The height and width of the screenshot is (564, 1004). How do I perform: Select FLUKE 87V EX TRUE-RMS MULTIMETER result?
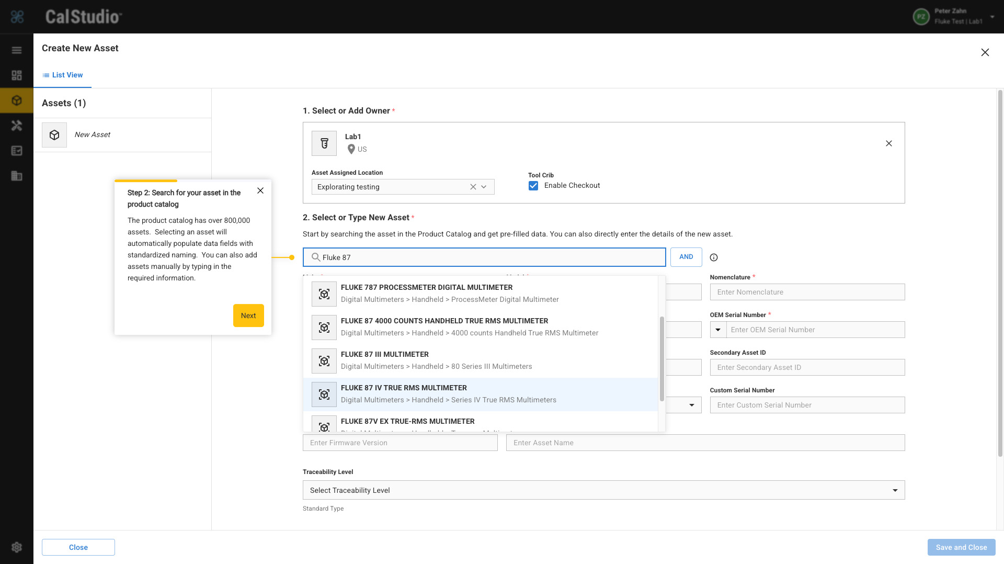[481, 423]
